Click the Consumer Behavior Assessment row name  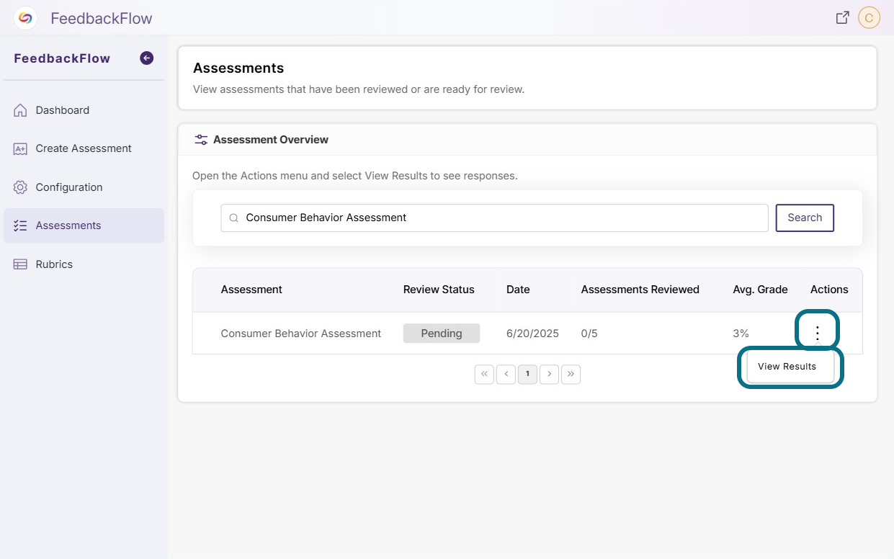click(301, 334)
